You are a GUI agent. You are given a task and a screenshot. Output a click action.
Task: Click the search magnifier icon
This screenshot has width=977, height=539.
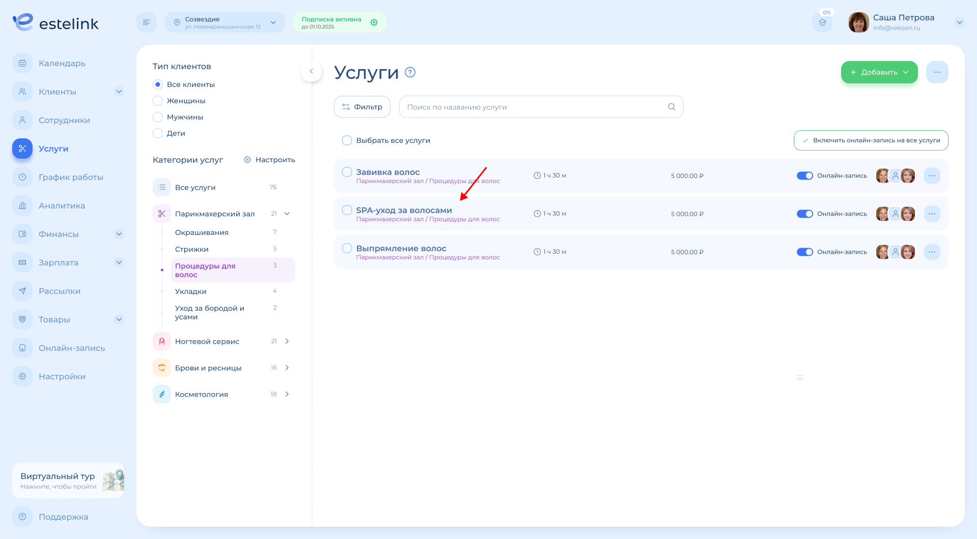coord(672,107)
